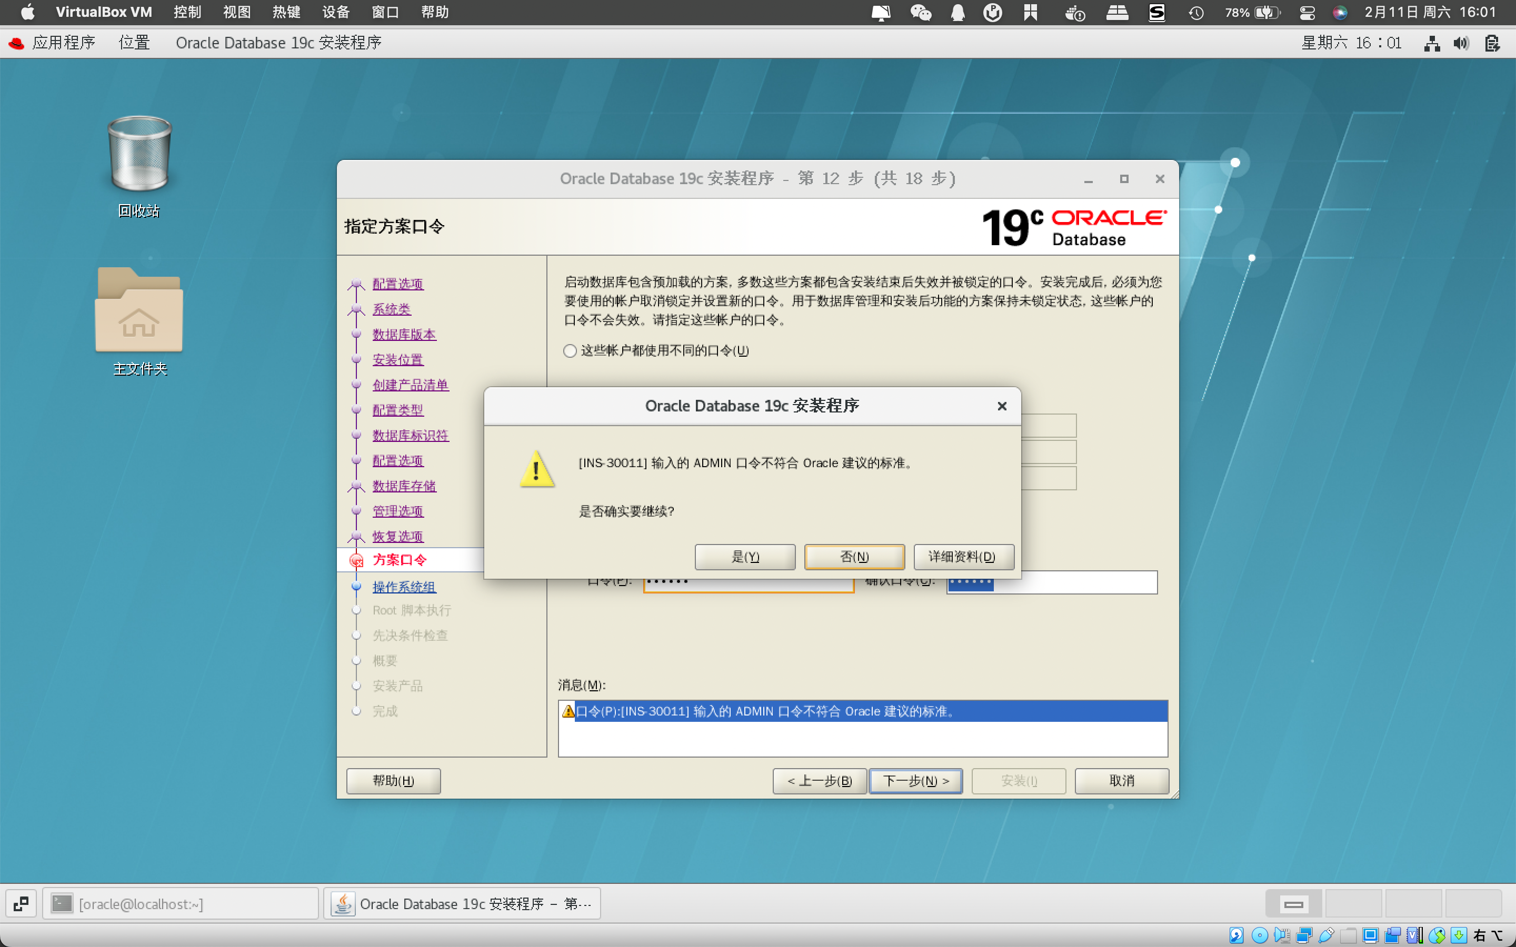Click the clipboard icon in the GNOME panel corner
Screen dimensions: 1516x947
pyautogui.click(x=1492, y=43)
